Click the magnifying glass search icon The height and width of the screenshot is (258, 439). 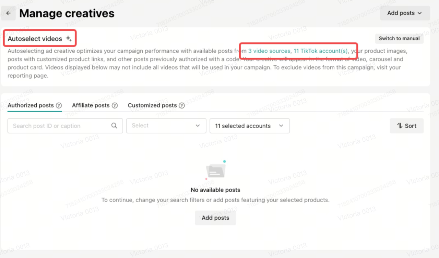[x=114, y=126]
